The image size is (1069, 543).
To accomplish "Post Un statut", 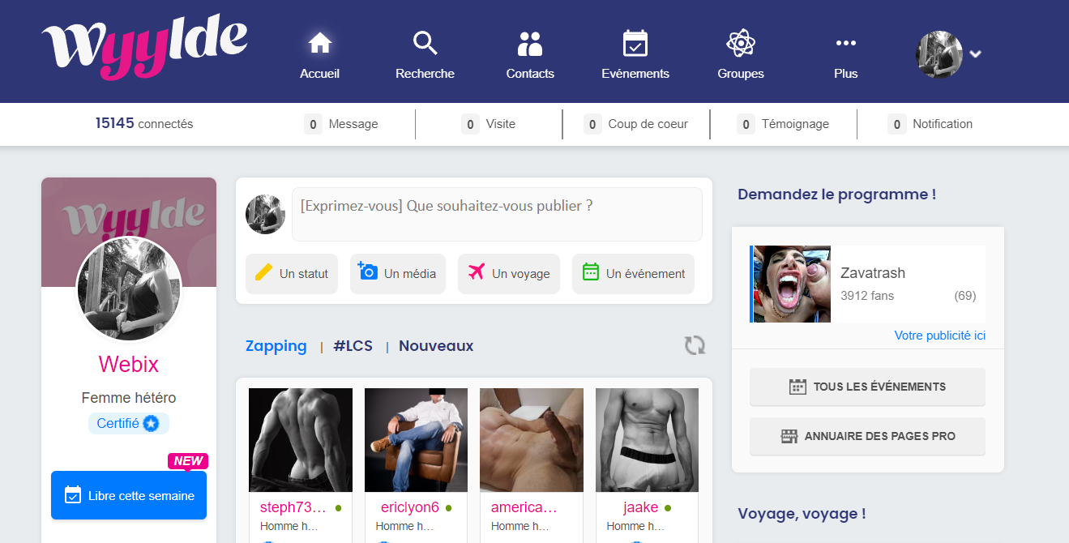I will (x=292, y=274).
